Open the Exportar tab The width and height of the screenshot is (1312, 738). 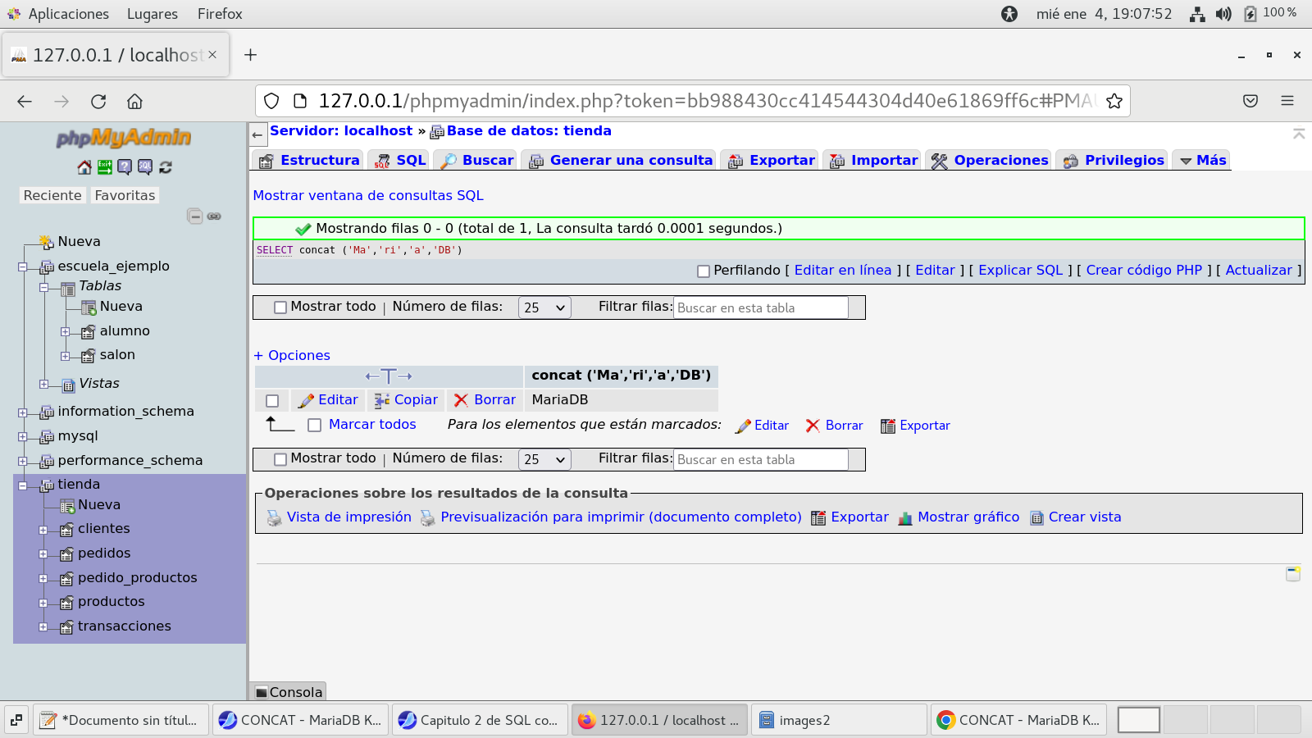[772, 161]
